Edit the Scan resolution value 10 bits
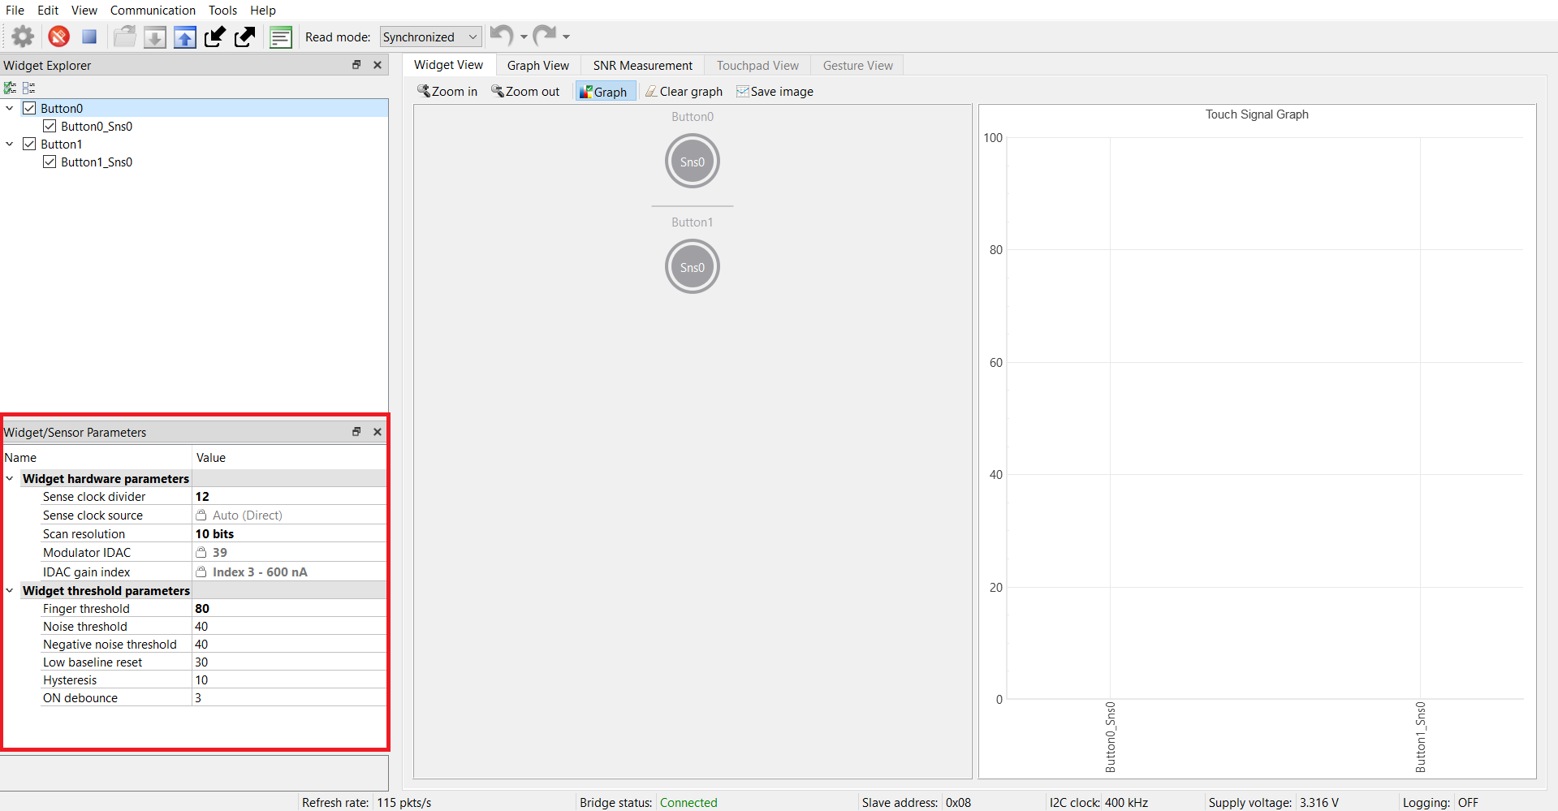This screenshot has width=1558, height=811. click(288, 533)
